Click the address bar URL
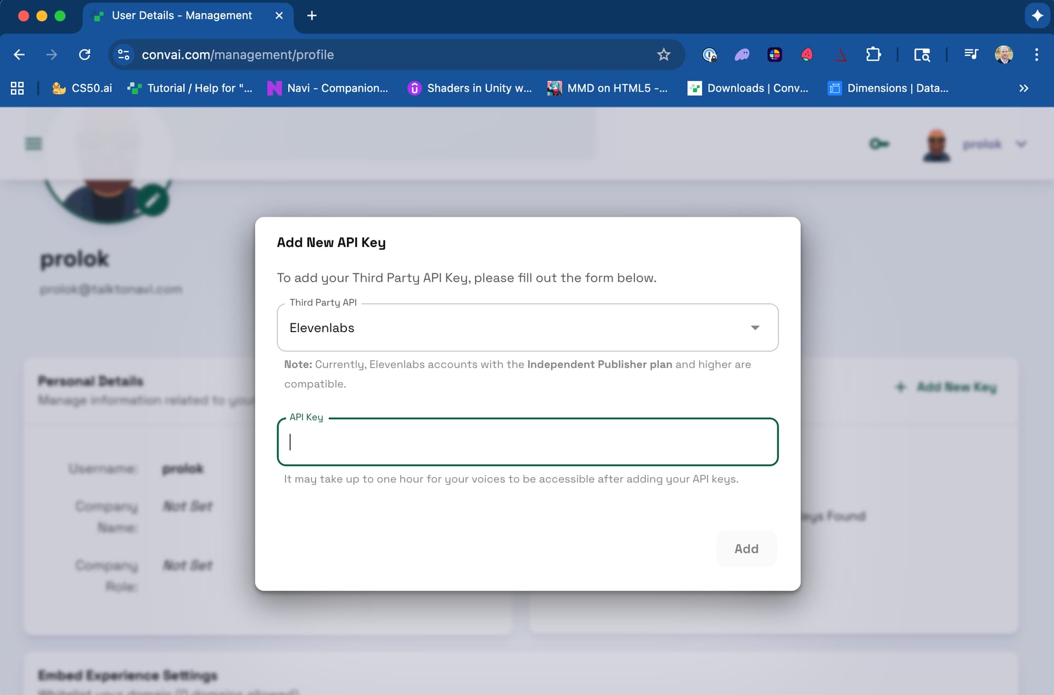 (237, 54)
